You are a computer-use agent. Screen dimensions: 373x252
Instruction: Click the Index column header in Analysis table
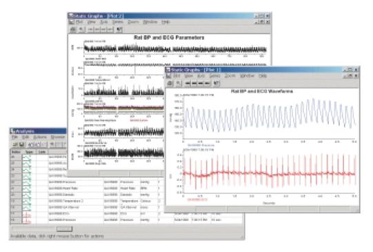[16, 152]
